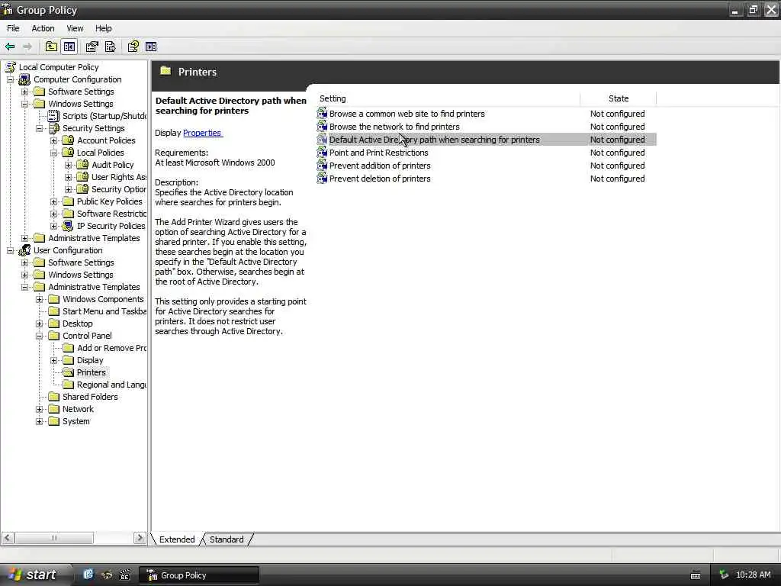Select Windows Components tree item
Viewport: 781px width, 586px height.
pos(103,299)
